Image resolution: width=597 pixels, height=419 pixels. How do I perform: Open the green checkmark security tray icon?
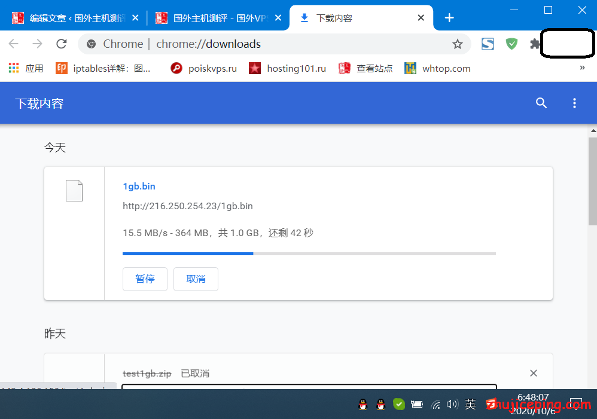coord(398,404)
